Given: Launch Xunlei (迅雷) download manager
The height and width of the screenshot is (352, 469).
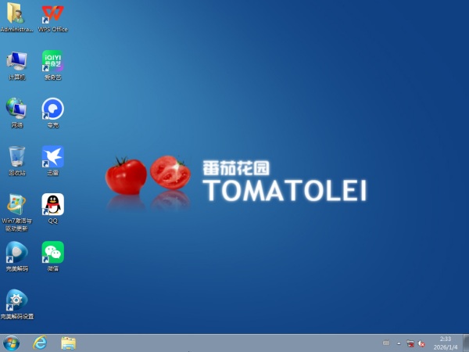Looking at the screenshot, I should [52, 156].
